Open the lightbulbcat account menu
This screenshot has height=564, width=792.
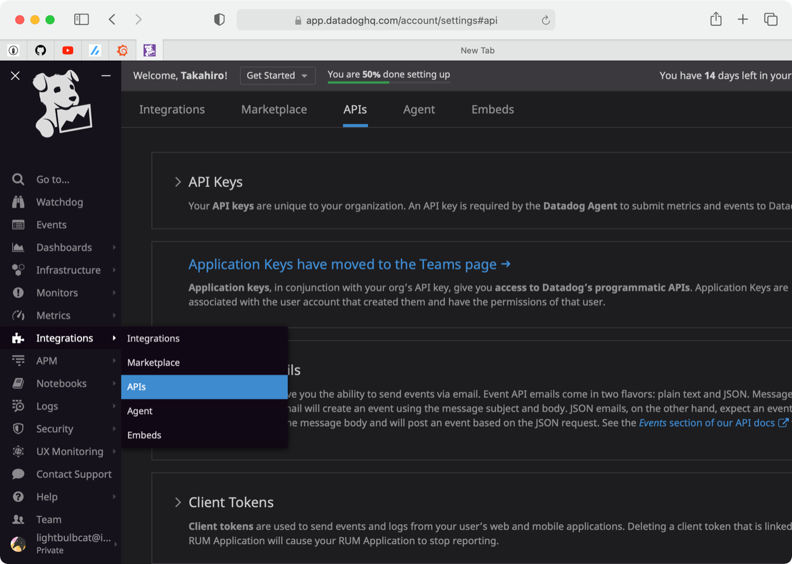pyautogui.click(x=61, y=544)
